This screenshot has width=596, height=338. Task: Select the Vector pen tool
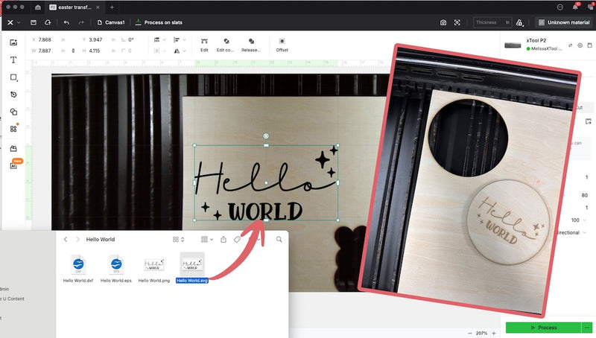13,95
